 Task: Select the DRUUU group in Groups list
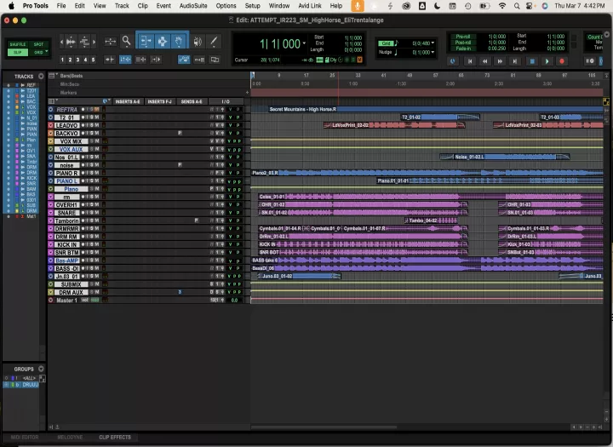30,385
